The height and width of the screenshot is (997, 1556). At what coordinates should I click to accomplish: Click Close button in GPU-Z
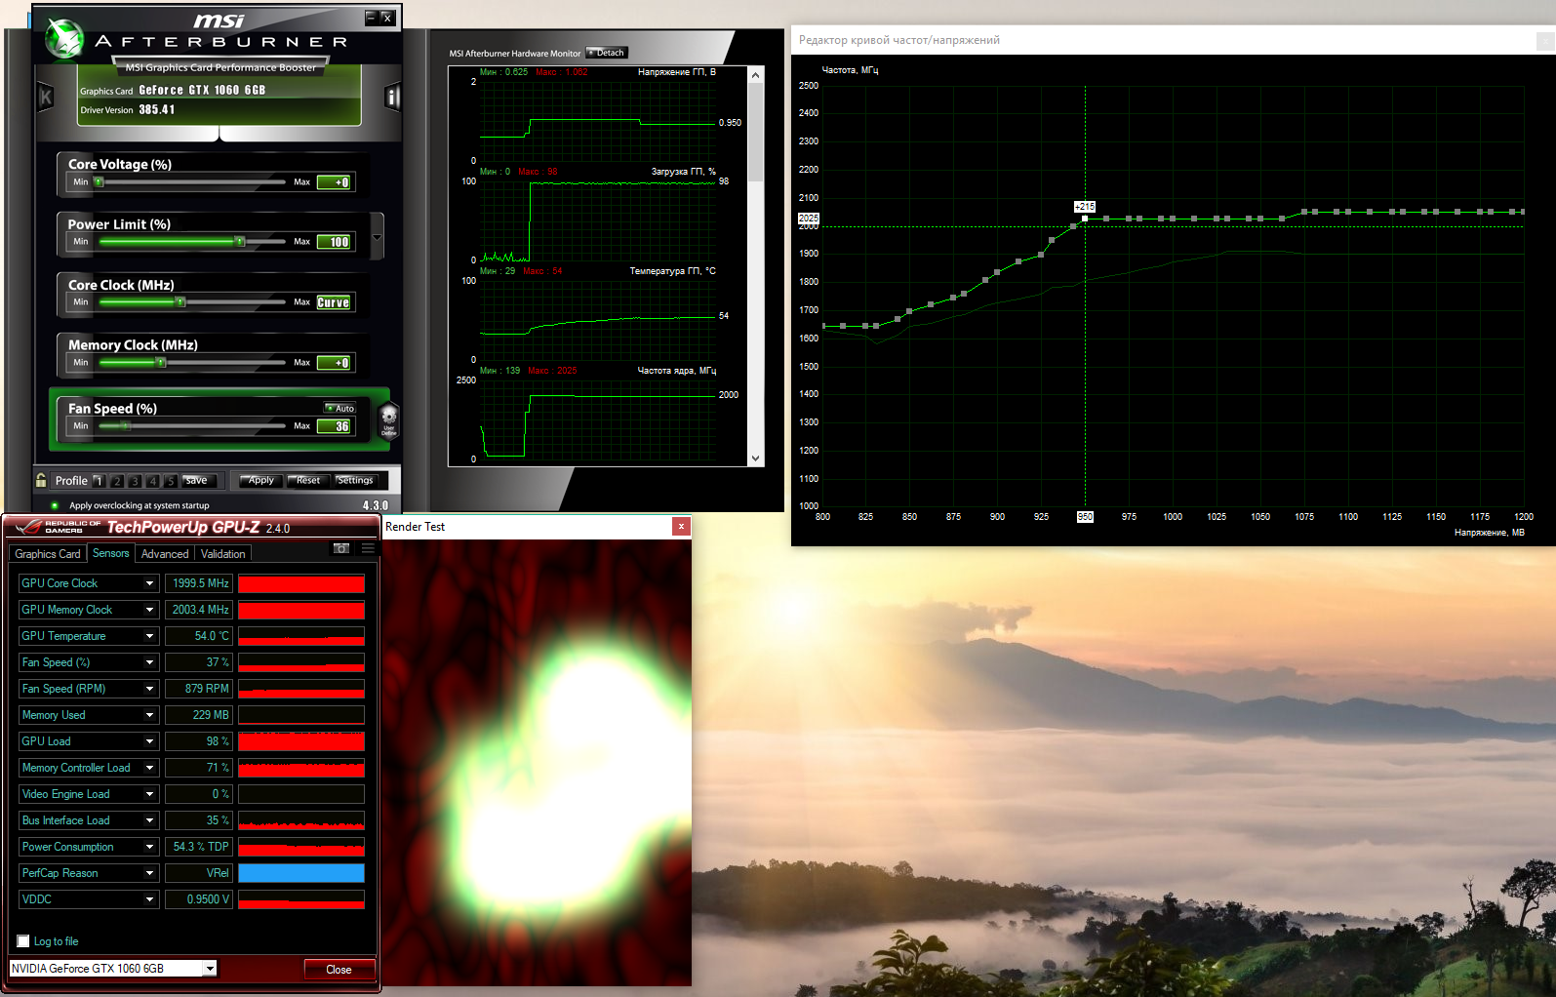(x=339, y=970)
